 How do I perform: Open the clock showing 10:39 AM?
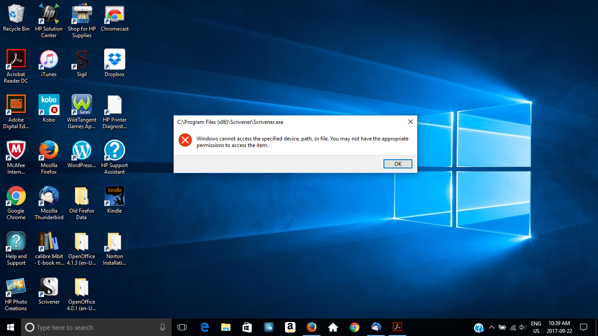(559, 327)
